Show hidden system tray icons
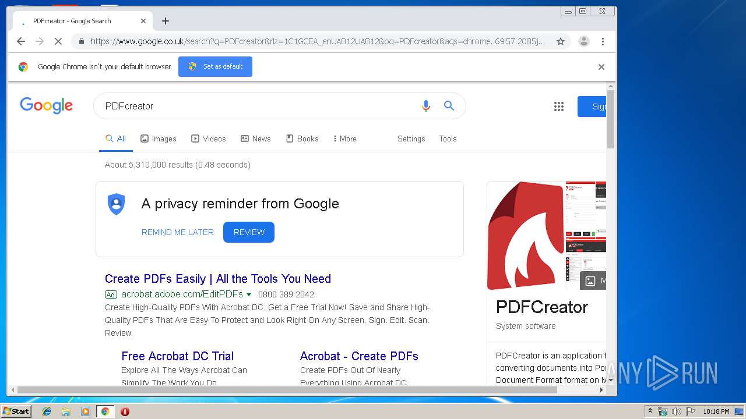Image resolution: width=746 pixels, height=419 pixels. tap(650, 411)
